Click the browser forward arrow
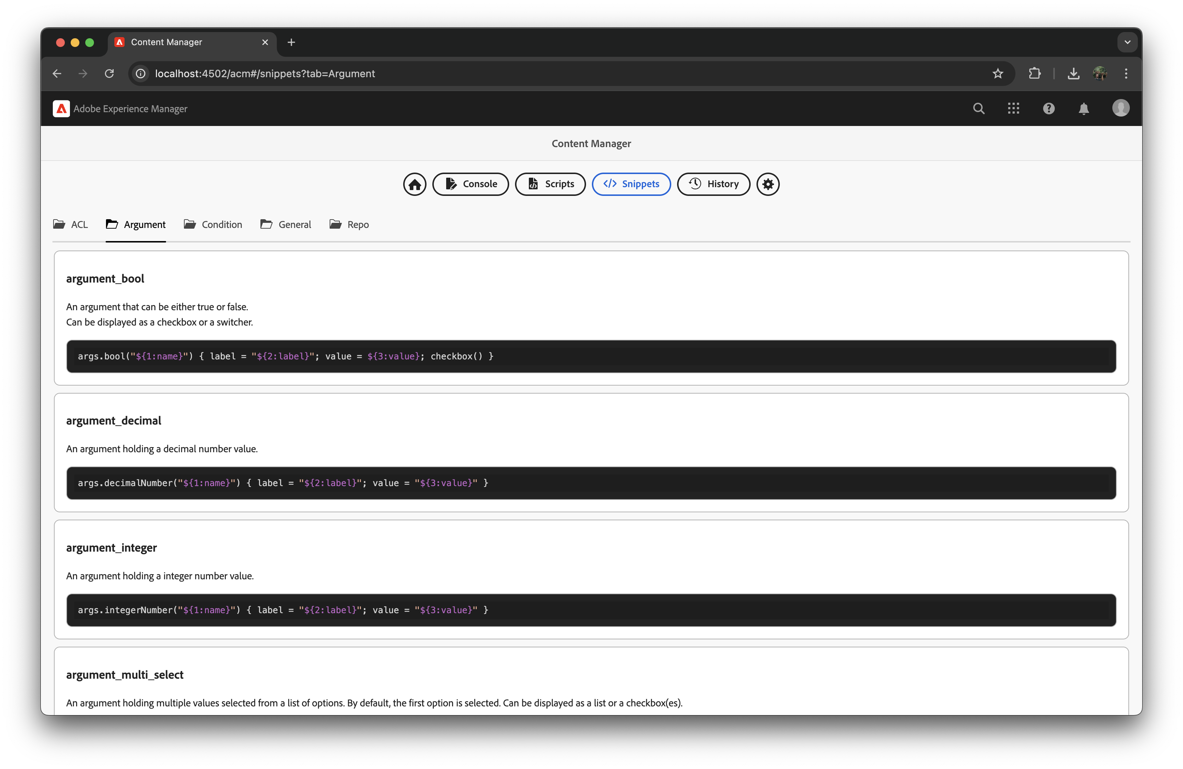Screen dimensions: 1183x769 point(83,74)
